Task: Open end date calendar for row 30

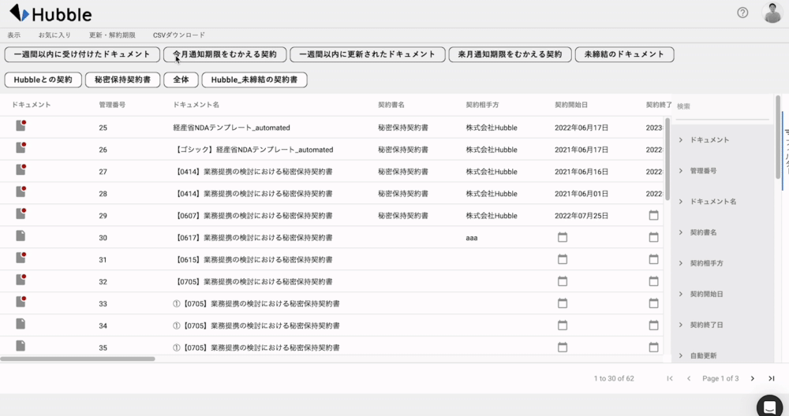Action: click(653, 237)
